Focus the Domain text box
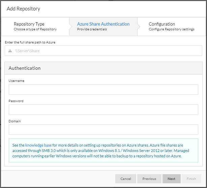Viewport: 207px width, 188px height. pyautogui.click(x=103, y=129)
